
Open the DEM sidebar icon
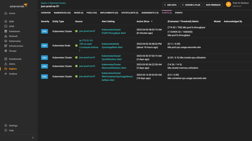(6, 22)
